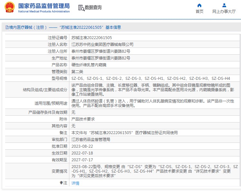Open the 数据查询 search icon
Viewport: 241px width, 191px height.
81,8
